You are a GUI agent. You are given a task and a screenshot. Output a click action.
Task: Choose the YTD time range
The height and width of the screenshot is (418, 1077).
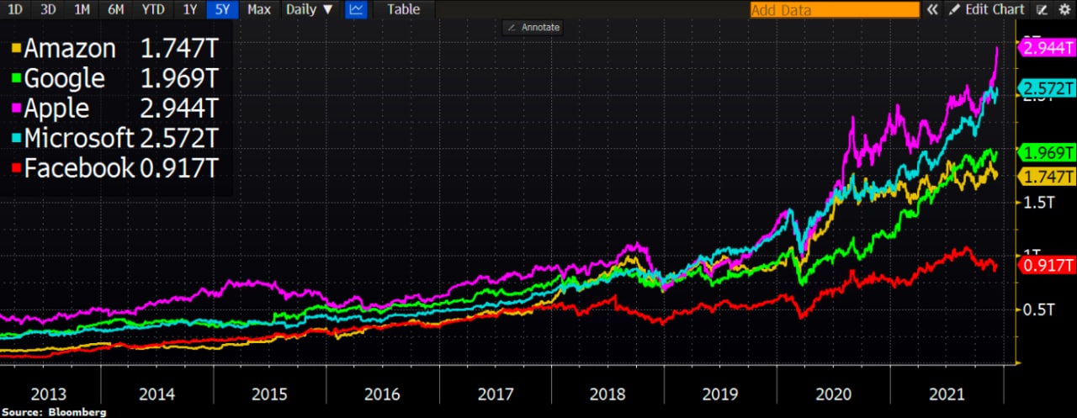[x=152, y=9]
